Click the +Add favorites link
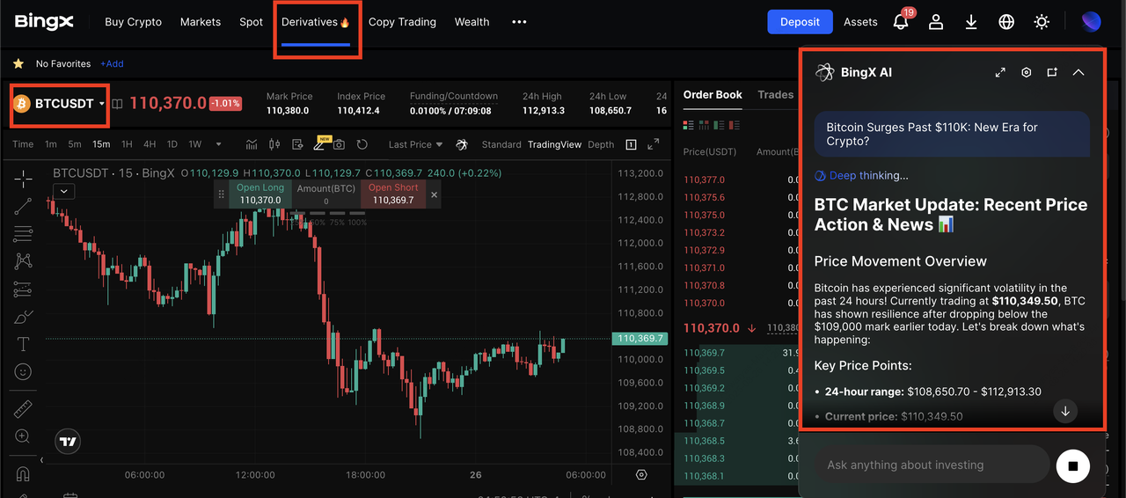The image size is (1126, 498). pos(112,63)
